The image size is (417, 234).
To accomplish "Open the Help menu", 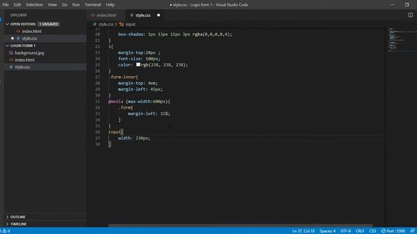I will coord(110,5).
